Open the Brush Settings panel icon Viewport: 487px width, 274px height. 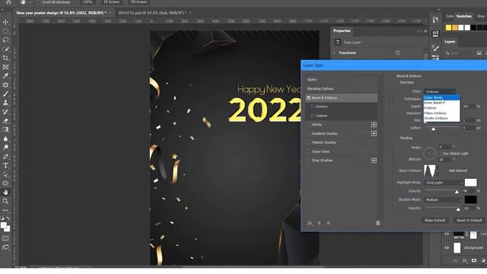click(x=435, y=47)
